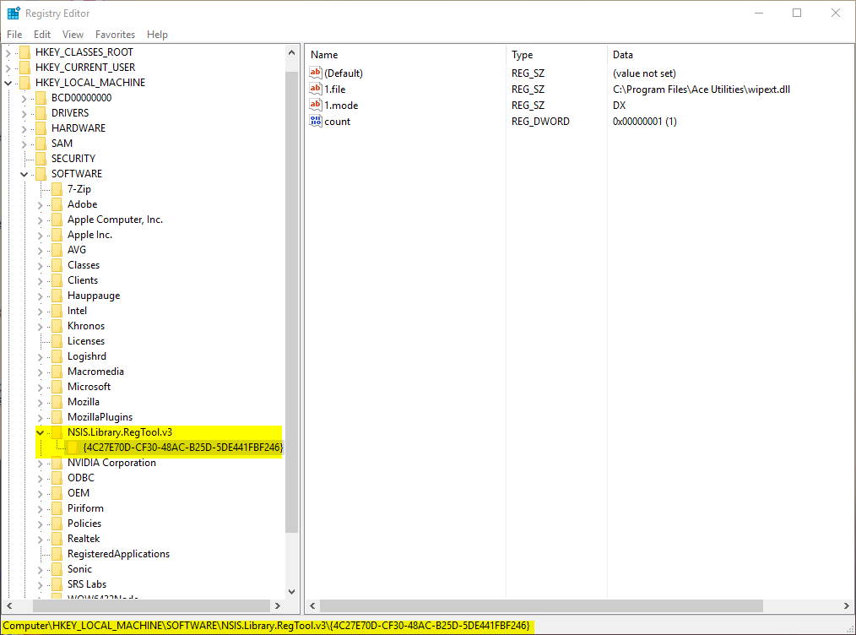Click the string icon beside 1.file value

(317, 90)
